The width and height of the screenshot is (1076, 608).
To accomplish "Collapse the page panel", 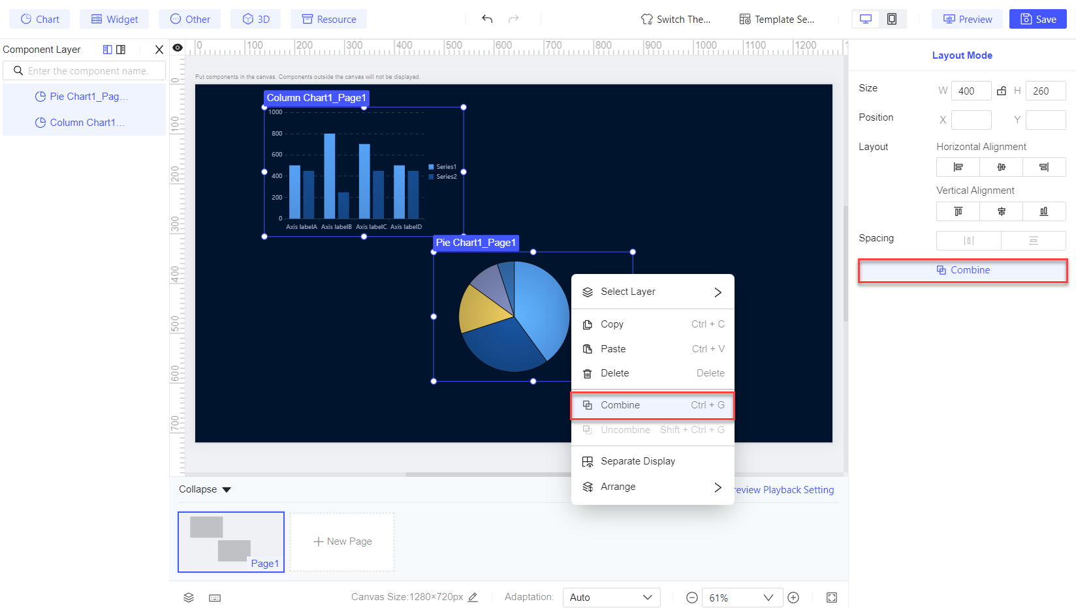I will coord(205,489).
